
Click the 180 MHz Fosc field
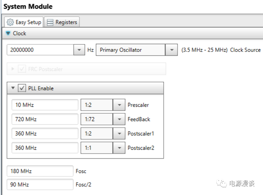(x=40, y=171)
